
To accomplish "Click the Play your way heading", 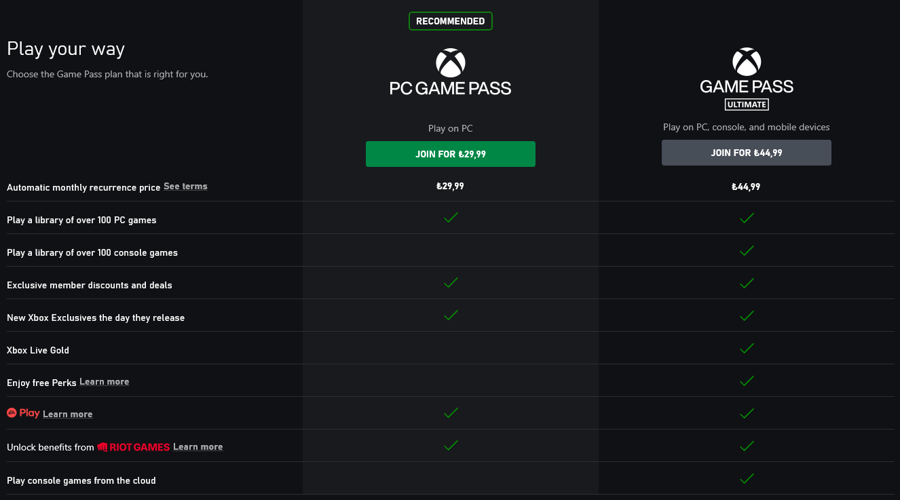I will tap(66, 50).
